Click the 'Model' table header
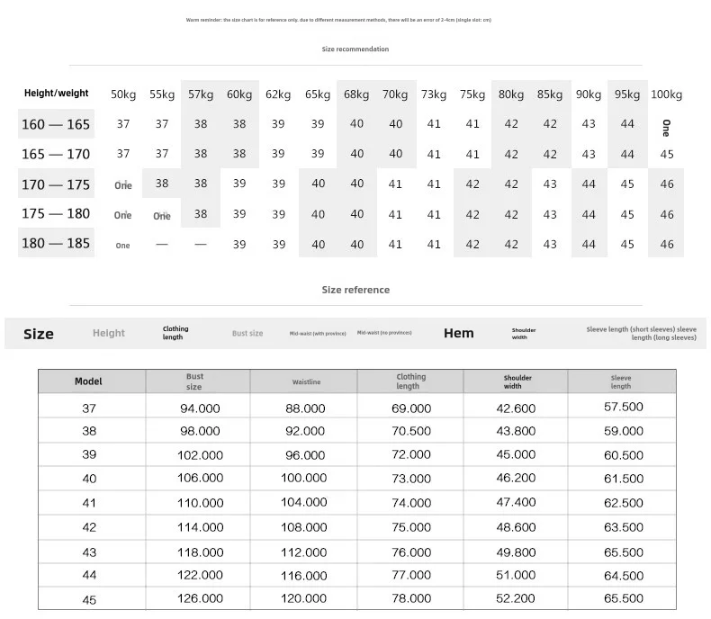The width and height of the screenshot is (711, 619). pyautogui.click(x=88, y=381)
